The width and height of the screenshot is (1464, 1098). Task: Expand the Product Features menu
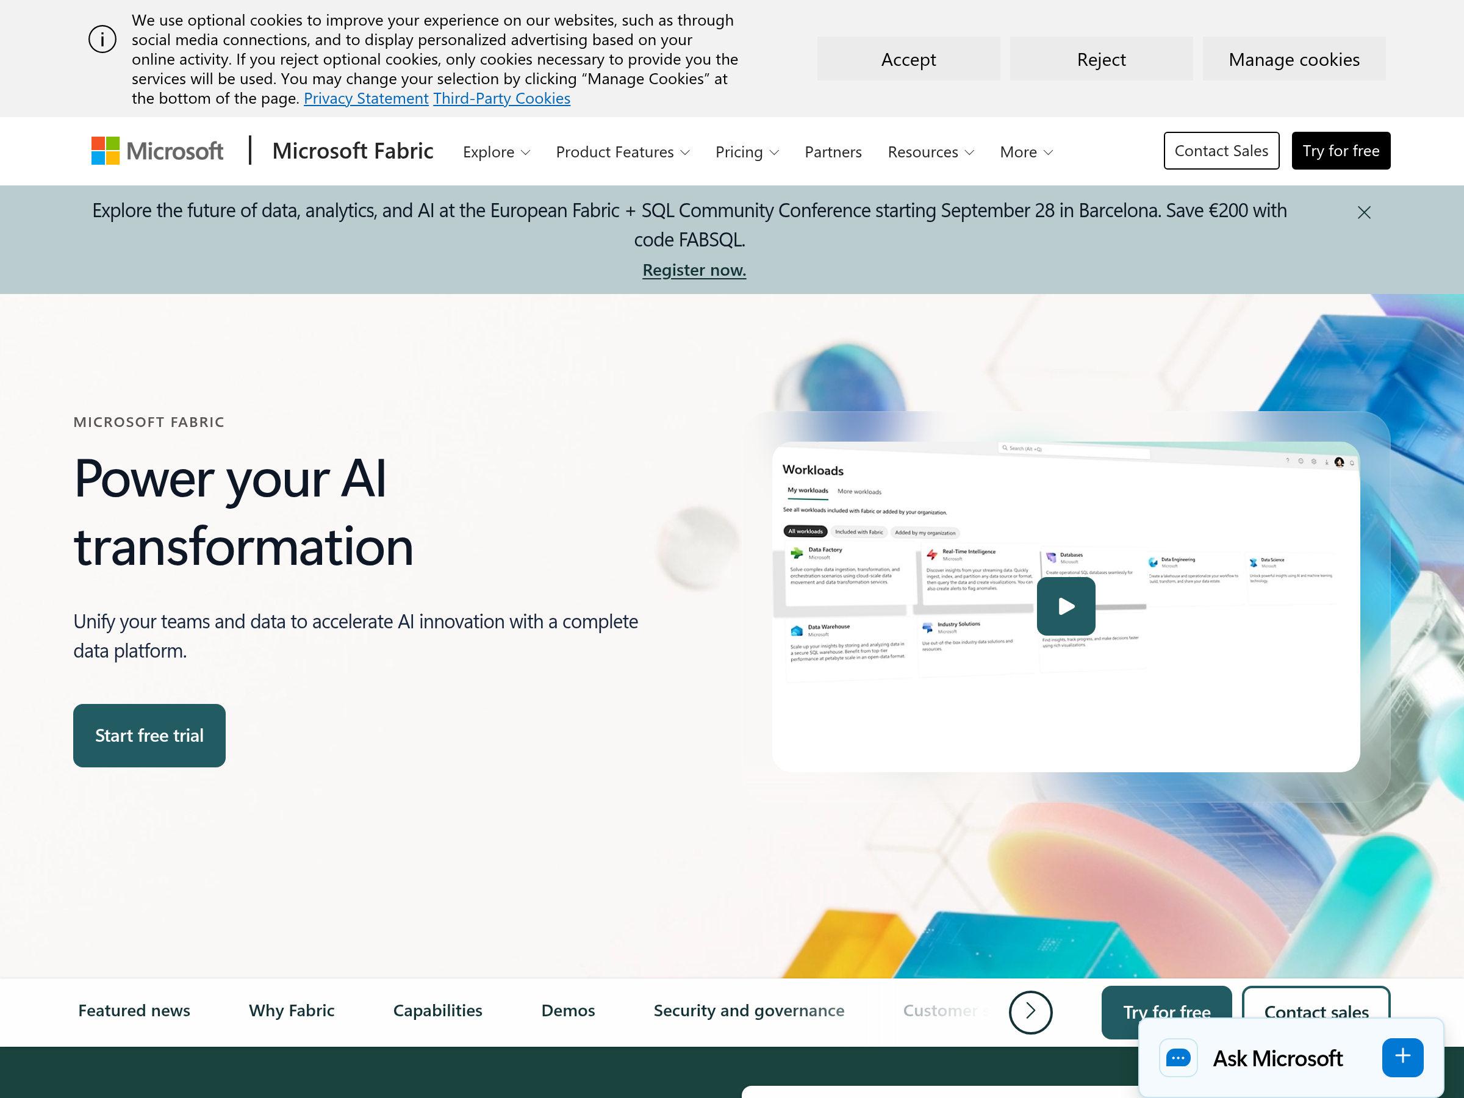pos(623,152)
